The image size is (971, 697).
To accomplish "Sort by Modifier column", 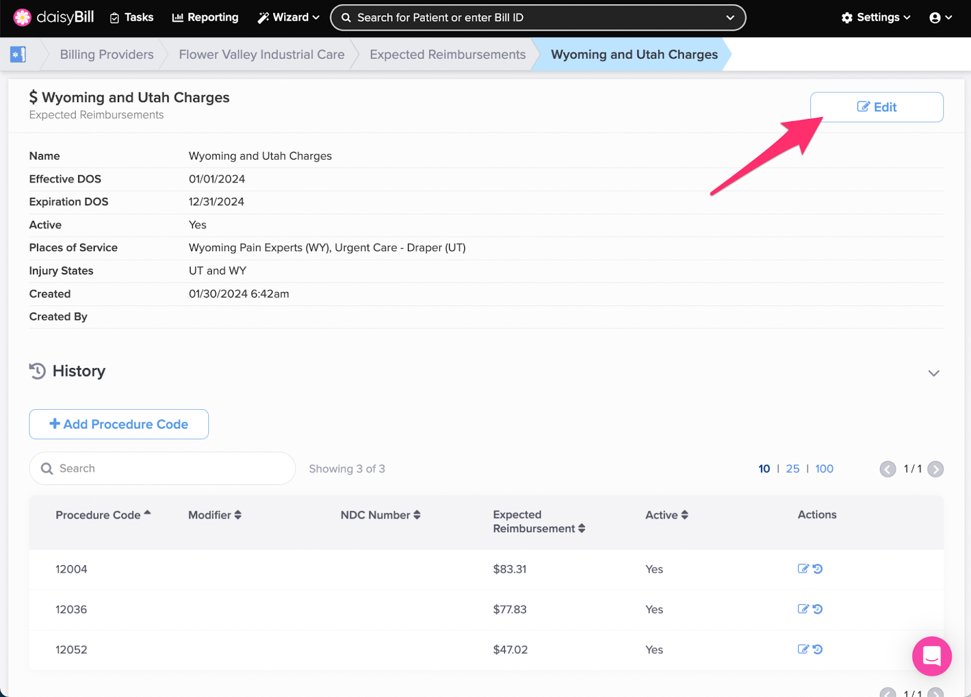I will click(x=215, y=515).
